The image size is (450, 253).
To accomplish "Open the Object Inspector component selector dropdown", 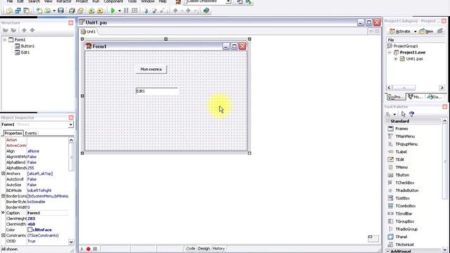I will point(70,125).
